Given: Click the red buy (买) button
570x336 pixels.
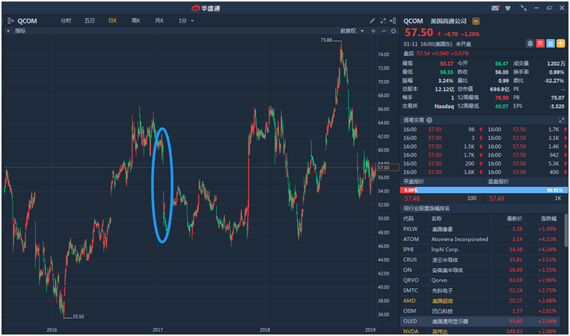Looking at the screenshot, I should click(x=540, y=43).
